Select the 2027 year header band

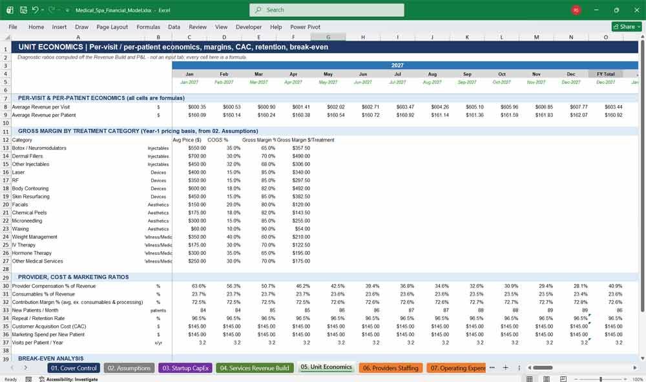click(x=397, y=65)
